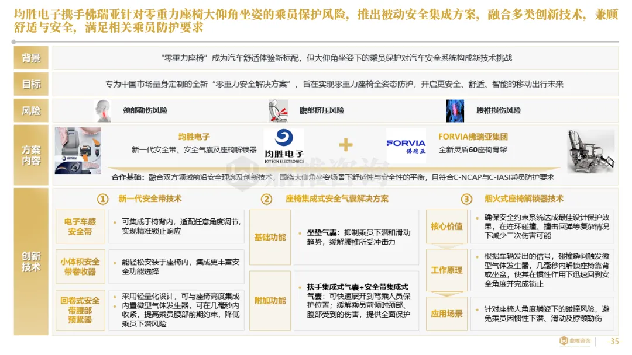Click the 烟火式座椅解锁器技术 heading
This screenshot has width=632, height=355.
tap(524, 199)
